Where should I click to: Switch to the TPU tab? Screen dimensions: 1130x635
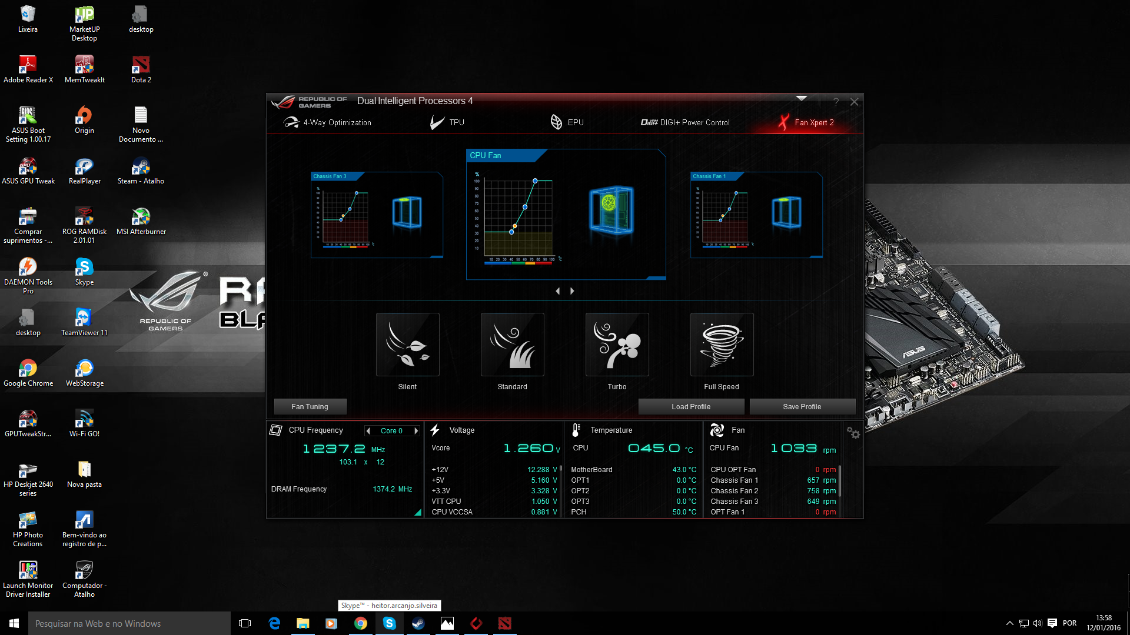click(447, 122)
